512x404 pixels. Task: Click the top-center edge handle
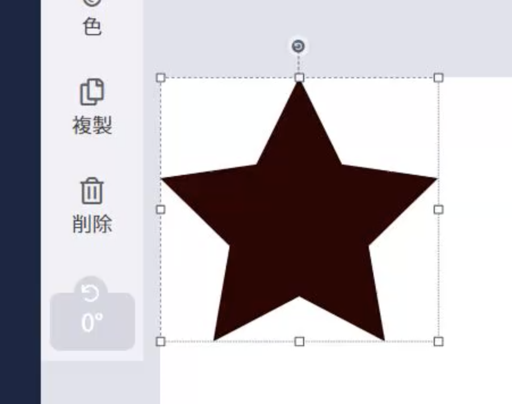pyautogui.click(x=300, y=78)
